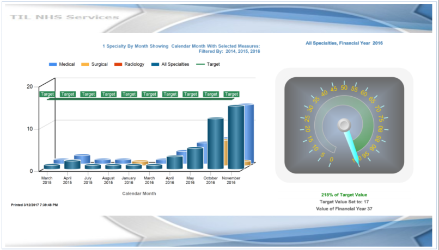Image resolution: width=439 pixels, height=250 pixels.
Task: Click the Surgical legend swatch
Action: click(85, 64)
